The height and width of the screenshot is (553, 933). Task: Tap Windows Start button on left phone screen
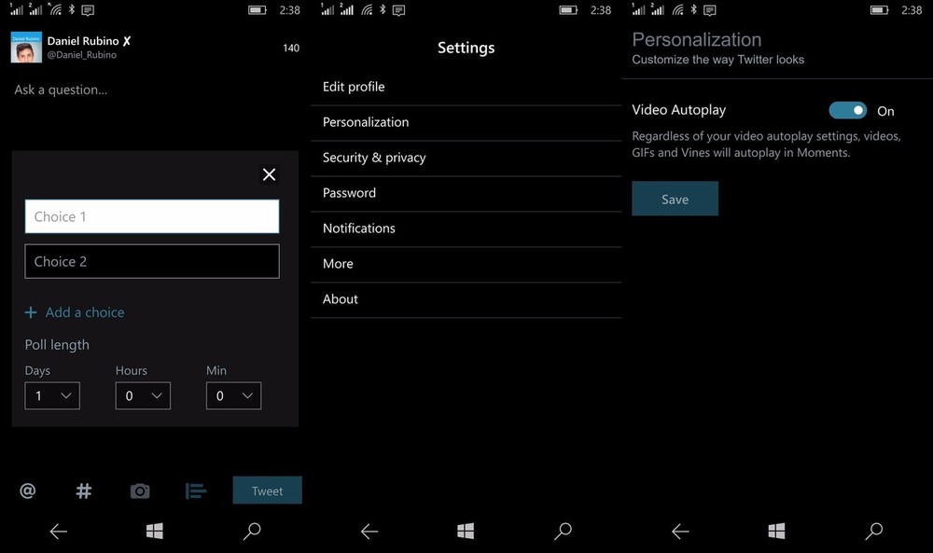155,531
